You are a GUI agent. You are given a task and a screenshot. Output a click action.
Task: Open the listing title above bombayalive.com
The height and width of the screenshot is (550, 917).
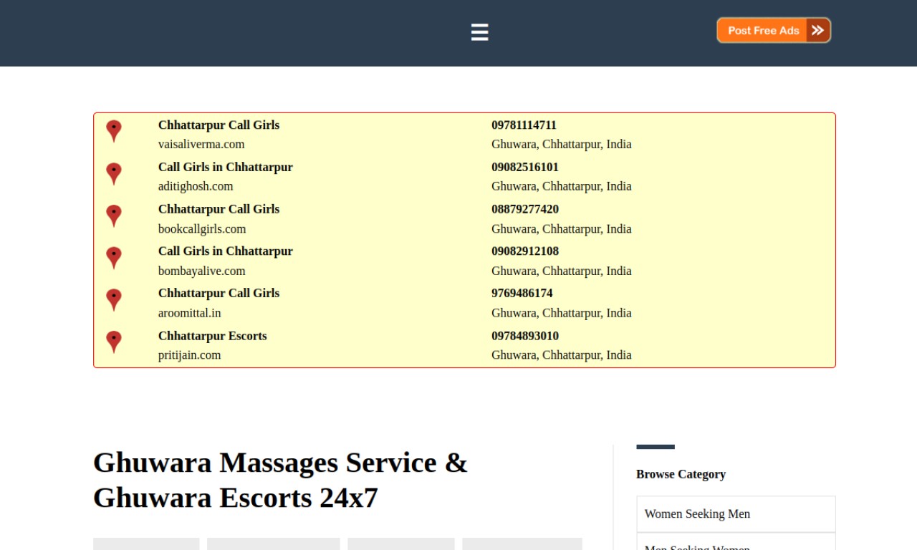click(x=226, y=251)
